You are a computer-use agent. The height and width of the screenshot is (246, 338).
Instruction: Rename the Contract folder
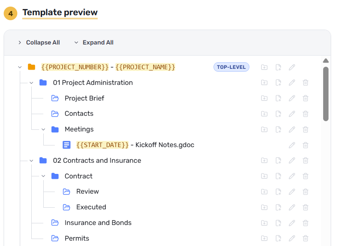click(x=292, y=176)
